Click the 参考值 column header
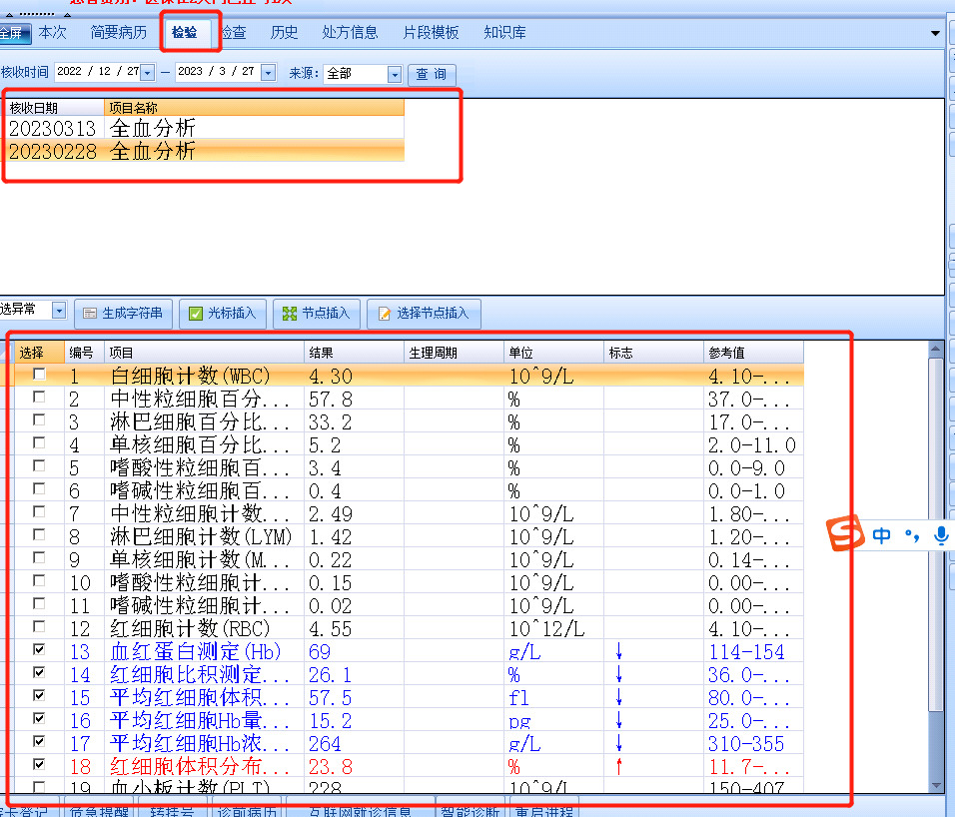This screenshot has height=817, width=955. point(753,353)
